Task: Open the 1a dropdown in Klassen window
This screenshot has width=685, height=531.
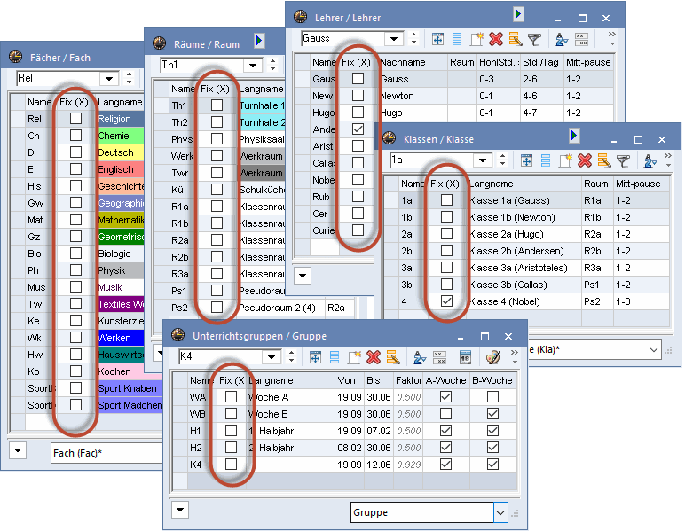Action: 483,160
